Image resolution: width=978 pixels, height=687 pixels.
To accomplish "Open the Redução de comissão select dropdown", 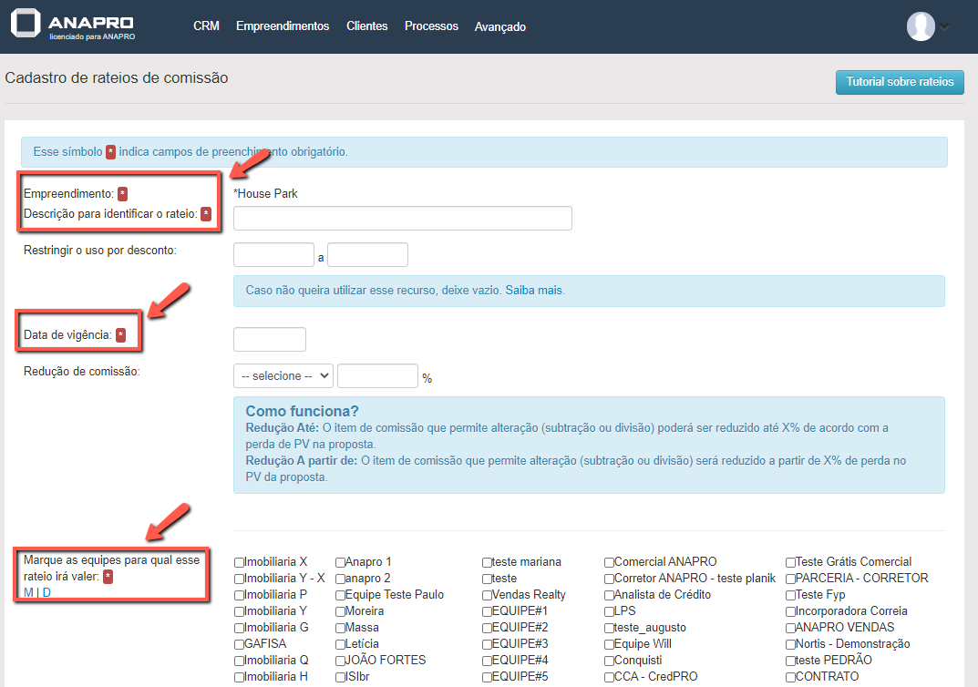I will pos(283,376).
